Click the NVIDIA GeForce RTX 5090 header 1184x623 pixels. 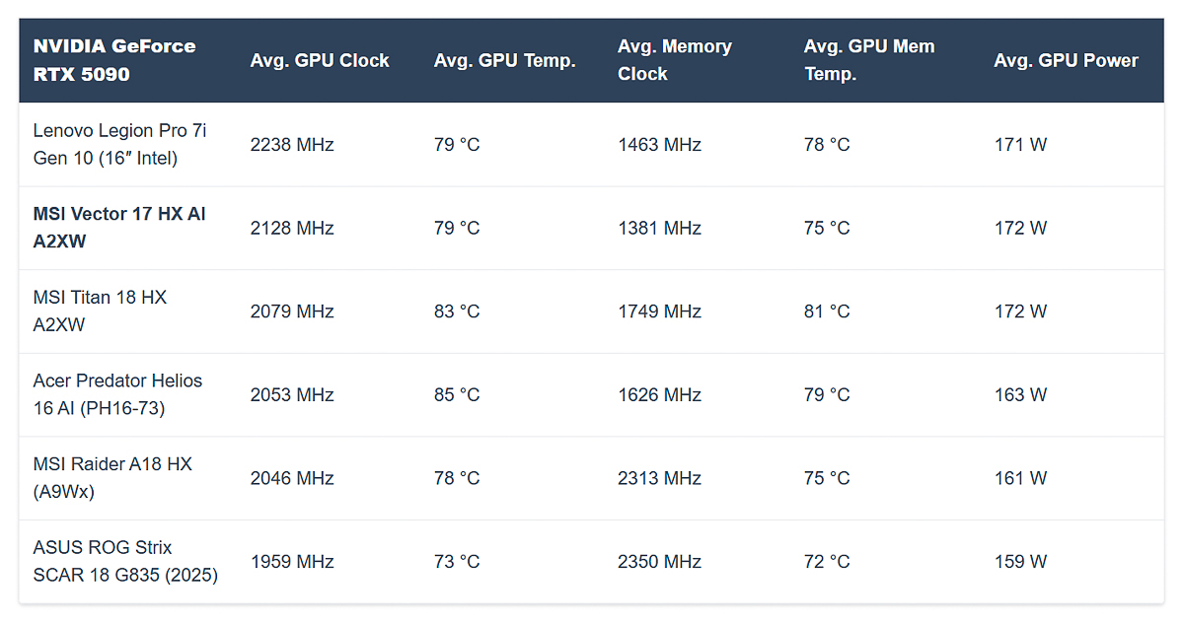click(114, 60)
